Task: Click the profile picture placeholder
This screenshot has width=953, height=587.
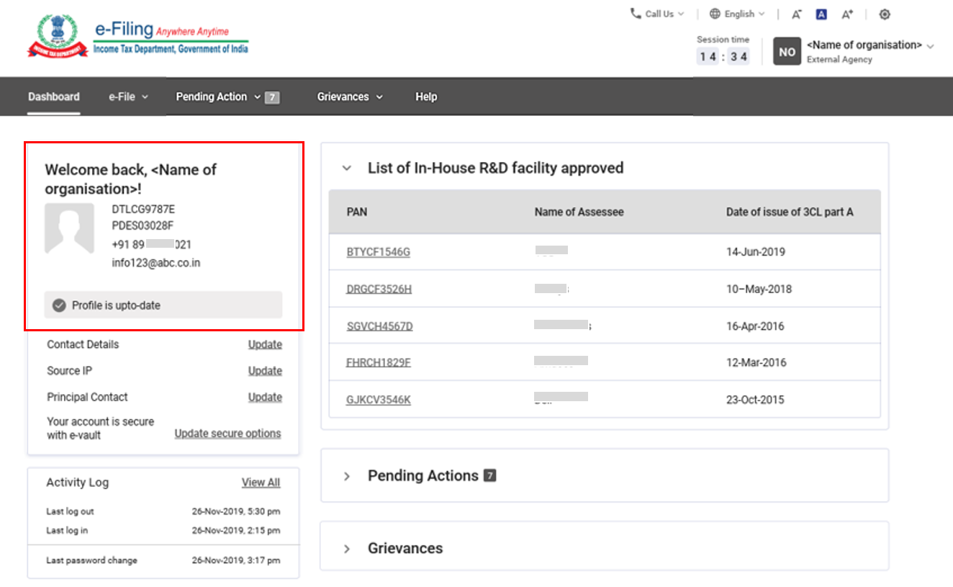Action: [69, 228]
